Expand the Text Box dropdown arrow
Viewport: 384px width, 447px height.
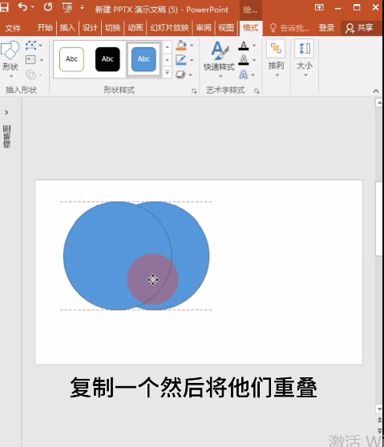click(x=42, y=60)
